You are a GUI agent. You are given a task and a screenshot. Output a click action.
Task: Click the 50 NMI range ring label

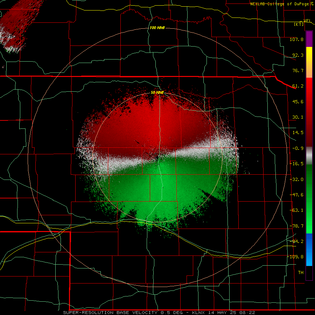pyautogui.click(x=157, y=92)
